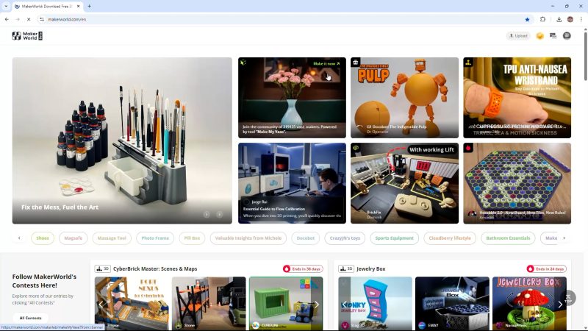588x331 pixels.
Task: Open the Chrome three-dot menu
Action: point(581,19)
